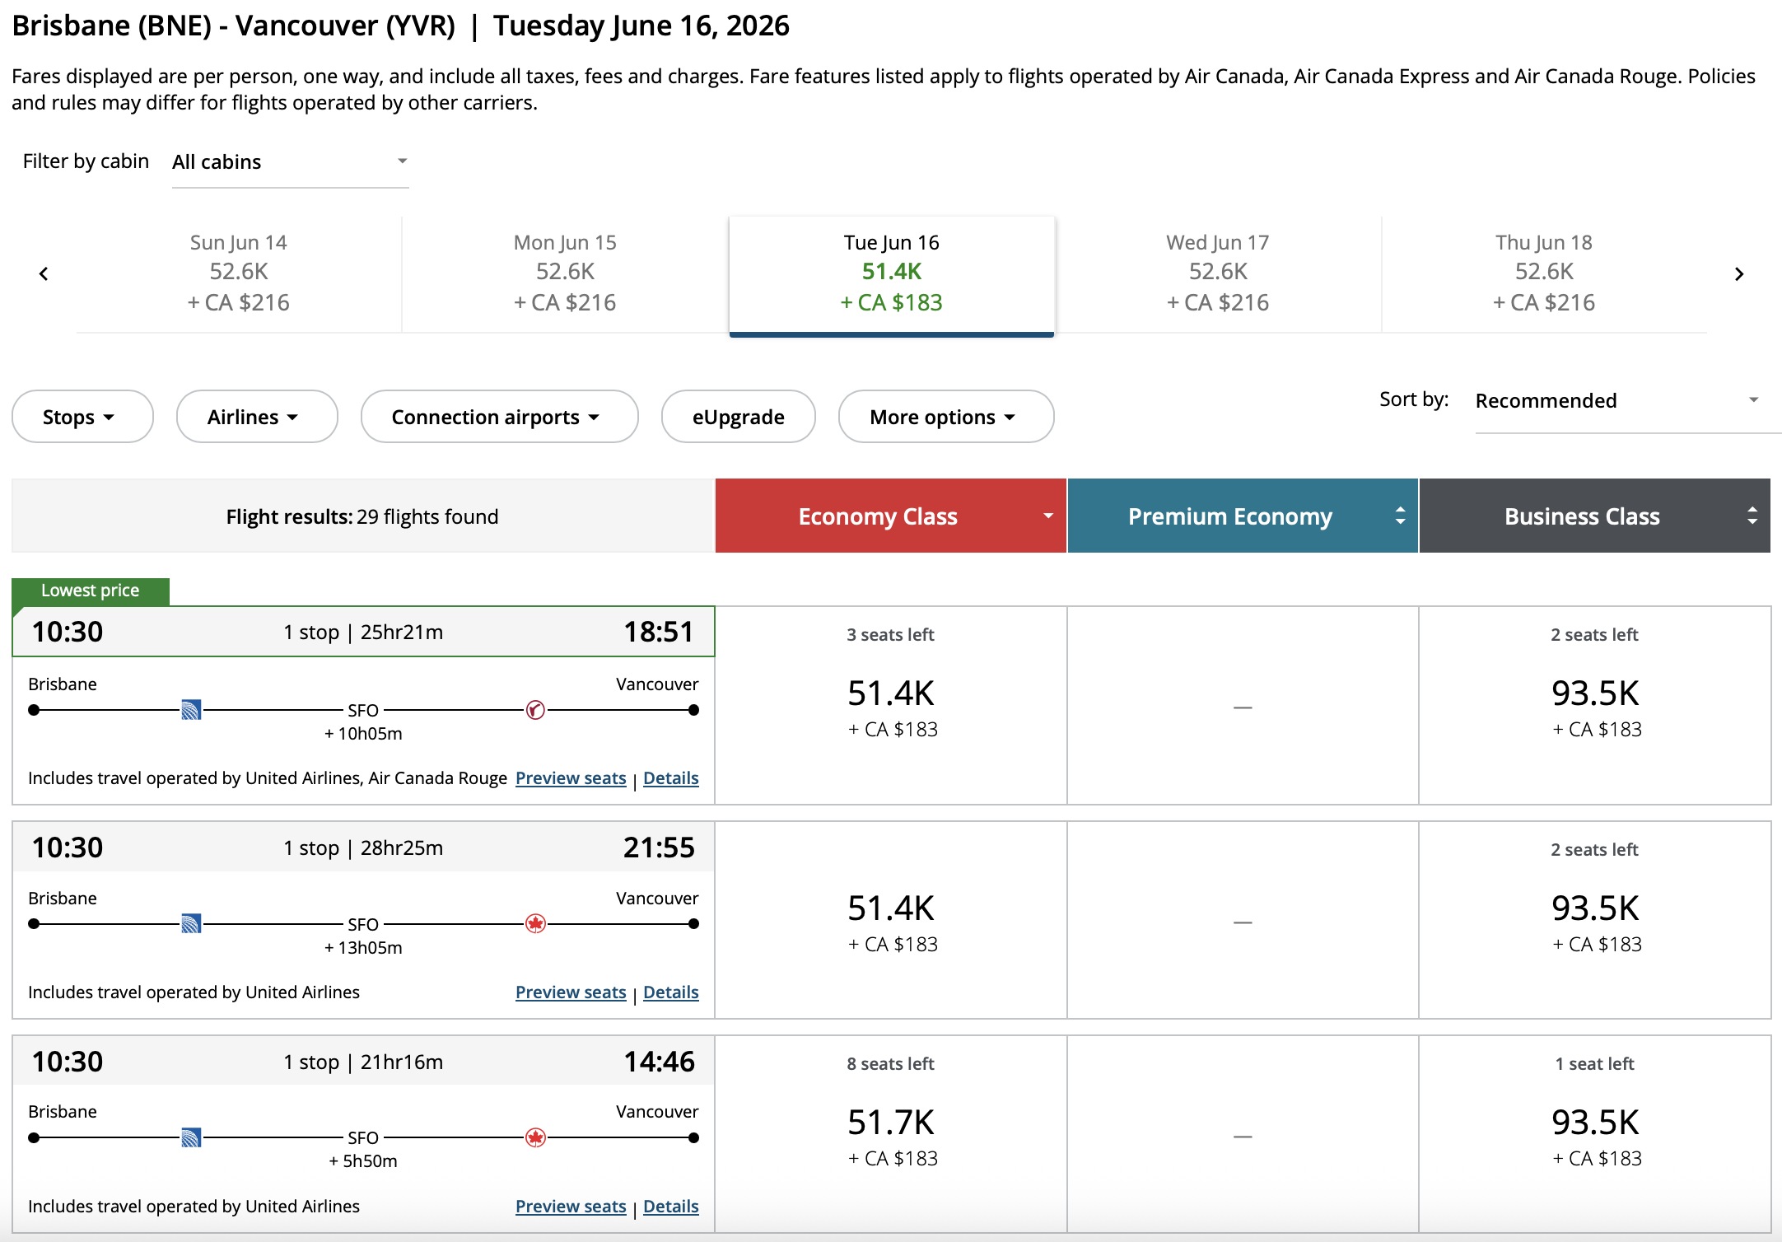Select 51.7K economy fare on 21hr16m flight

pyautogui.click(x=891, y=1135)
